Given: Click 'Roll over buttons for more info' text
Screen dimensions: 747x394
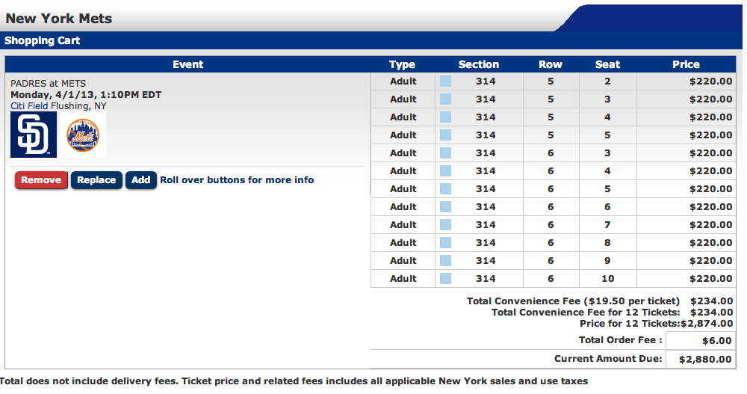Looking at the screenshot, I should (237, 180).
